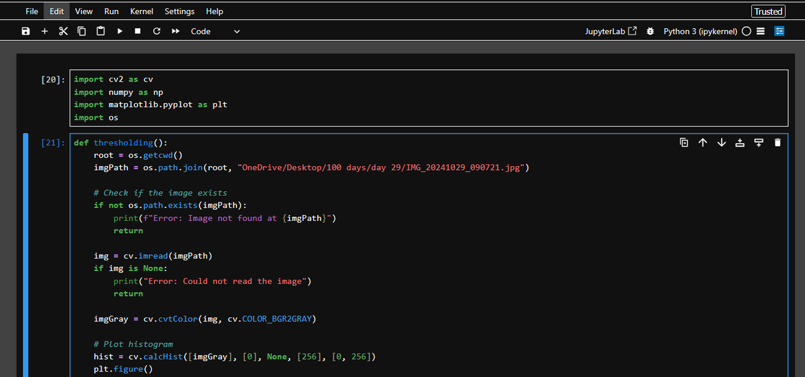
Task: Place cursor in the 'import cv2 as cv' line
Action: (x=113, y=80)
